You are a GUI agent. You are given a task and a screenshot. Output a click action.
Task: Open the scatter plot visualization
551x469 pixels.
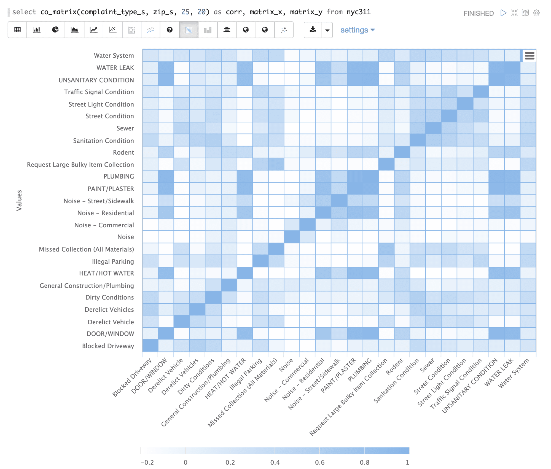click(112, 30)
